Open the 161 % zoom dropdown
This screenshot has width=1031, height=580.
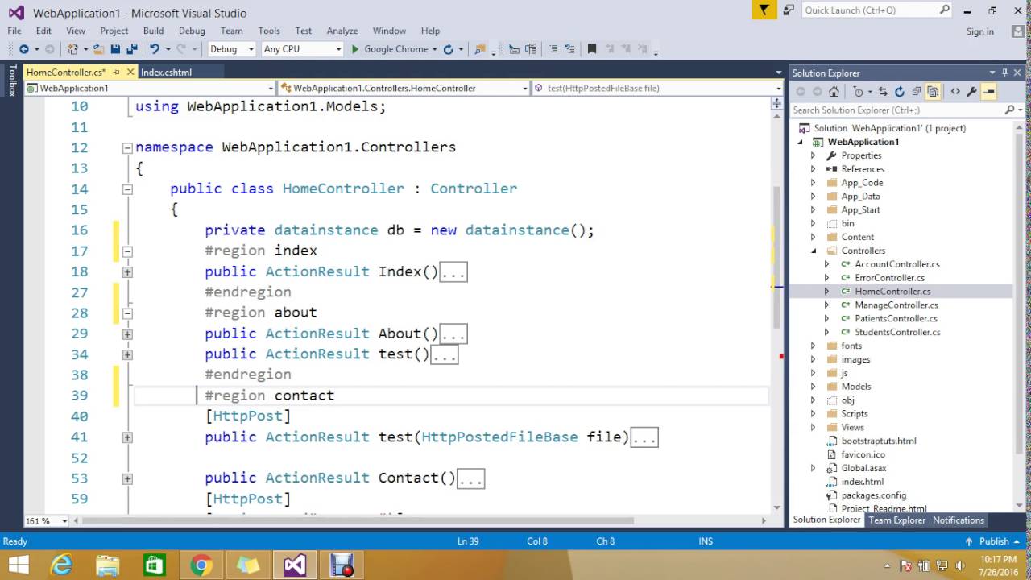[47, 521]
